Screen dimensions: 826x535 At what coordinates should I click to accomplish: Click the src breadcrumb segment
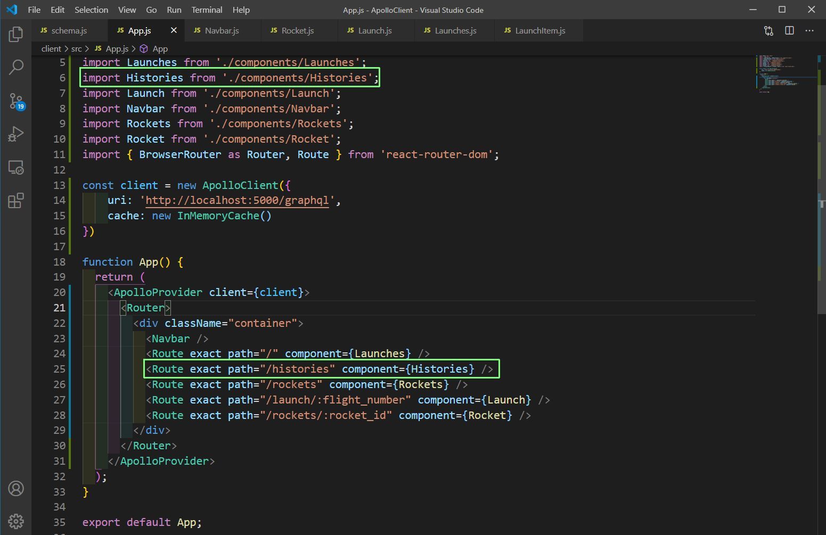77,48
